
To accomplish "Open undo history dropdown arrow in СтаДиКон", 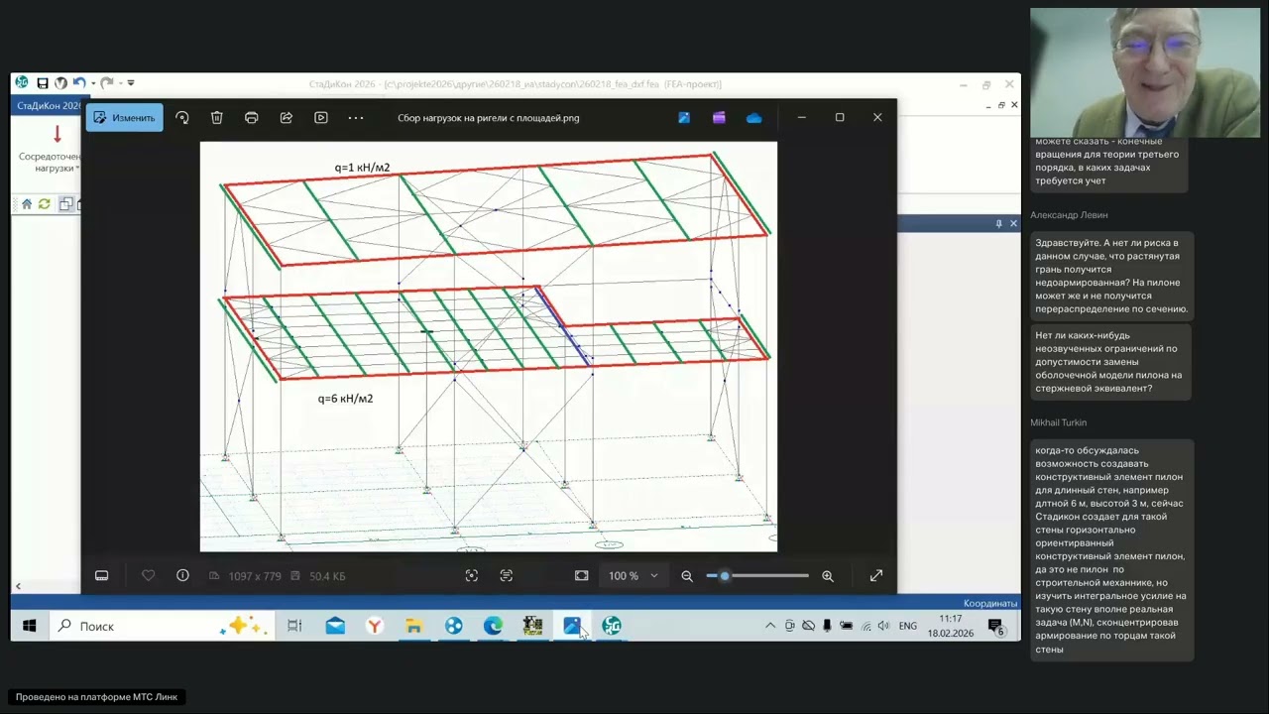I will (92, 83).
